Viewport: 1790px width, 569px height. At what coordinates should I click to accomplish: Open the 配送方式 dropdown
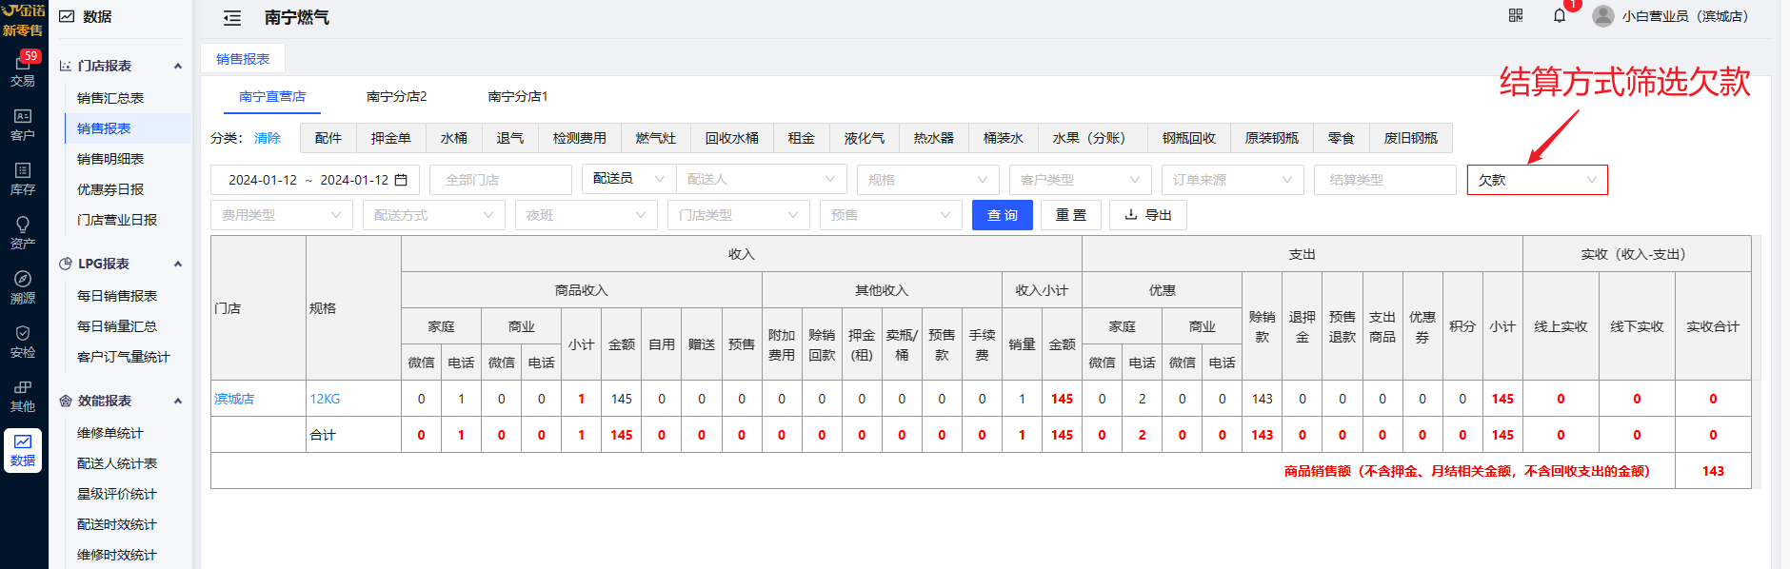[x=433, y=215]
